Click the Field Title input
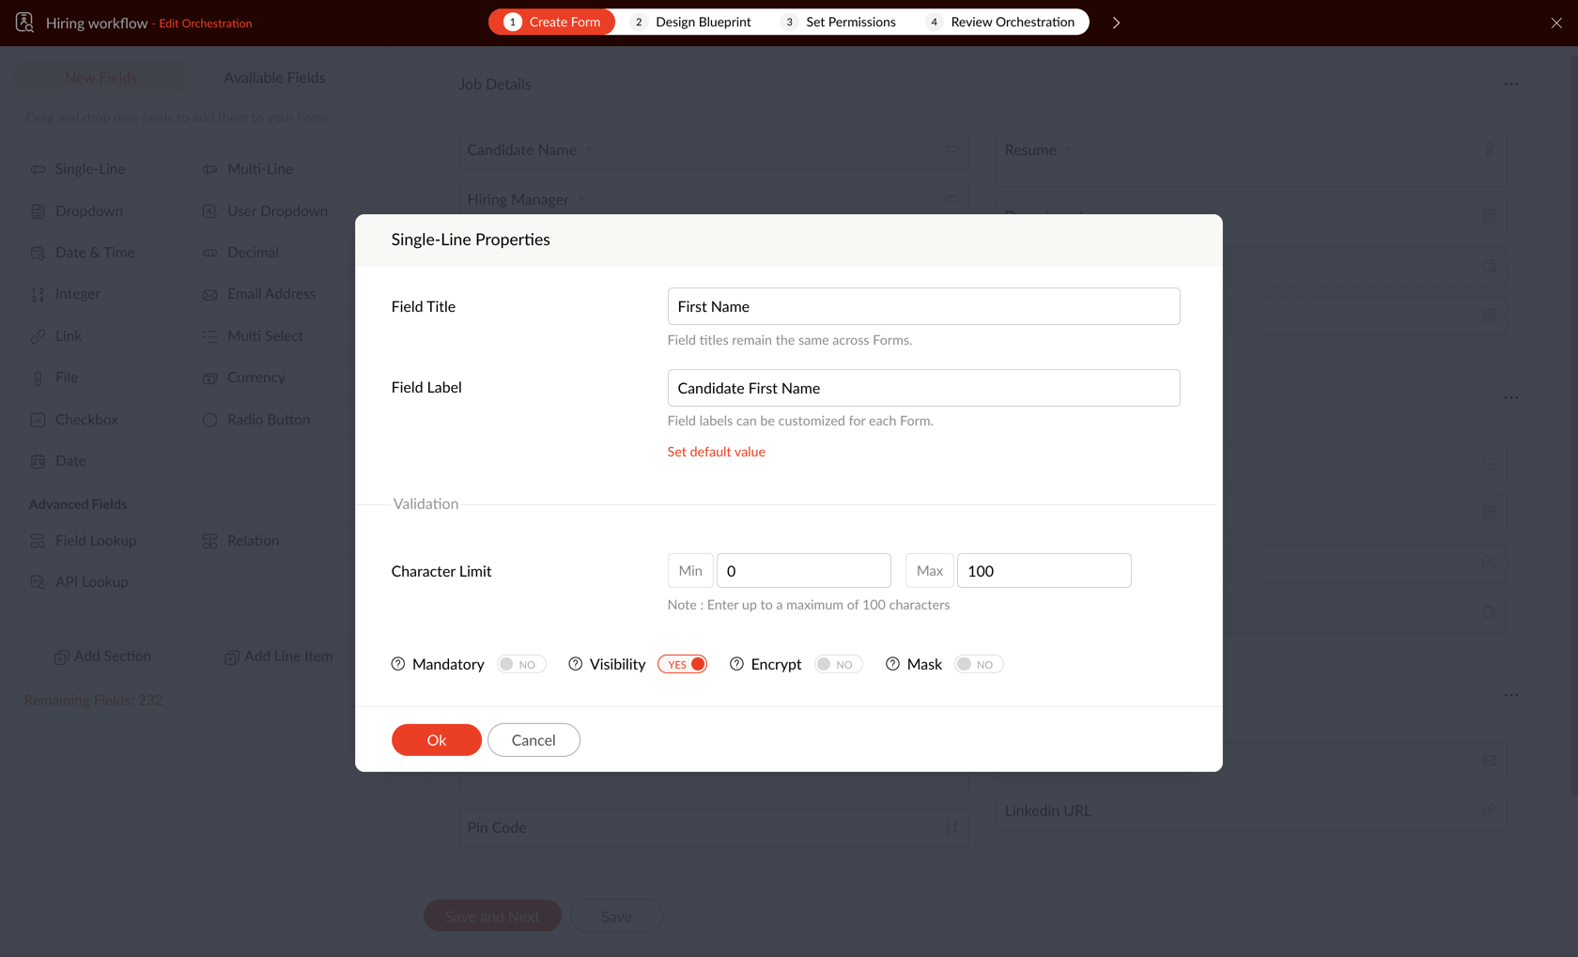This screenshot has height=957, width=1578. 924,306
